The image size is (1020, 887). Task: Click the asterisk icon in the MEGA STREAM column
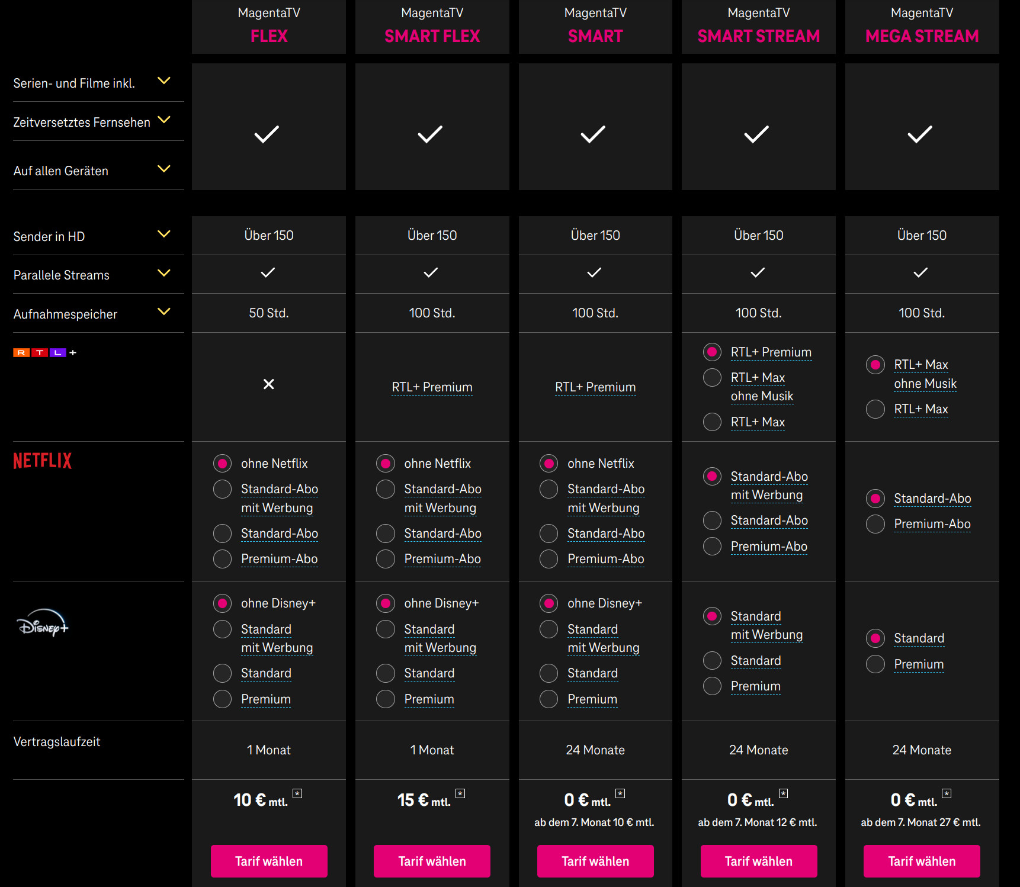pyautogui.click(x=947, y=792)
